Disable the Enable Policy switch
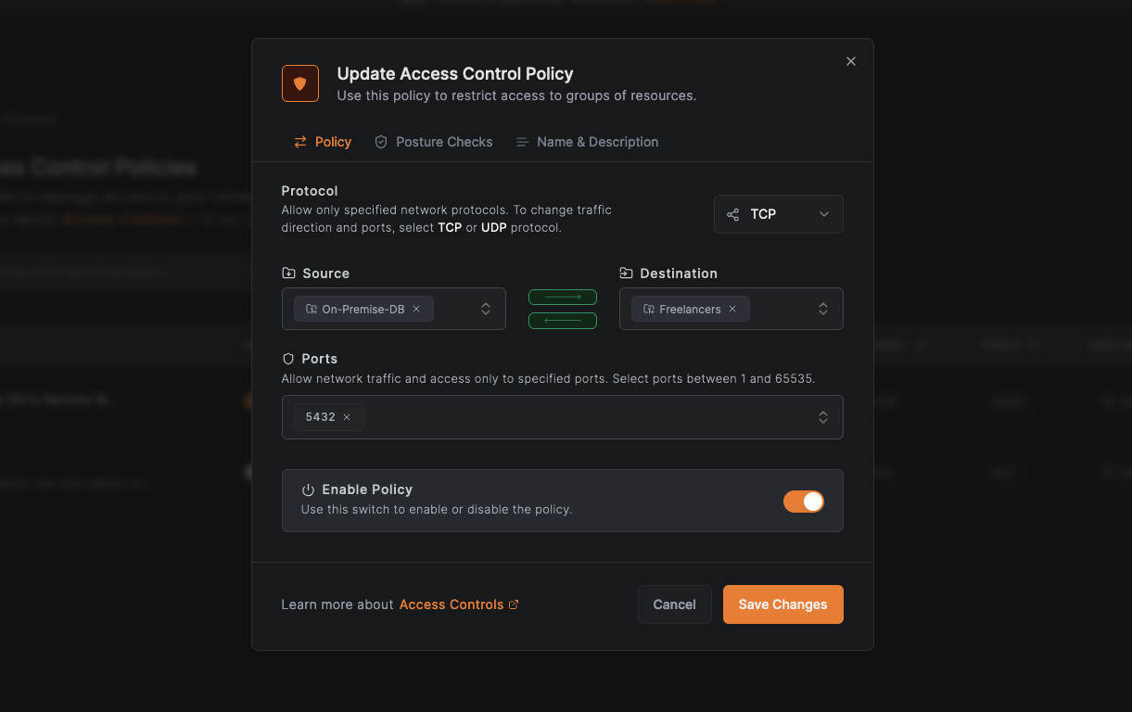Image resolution: width=1132 pixels, height=712 pixels. (x=803, y=501)
